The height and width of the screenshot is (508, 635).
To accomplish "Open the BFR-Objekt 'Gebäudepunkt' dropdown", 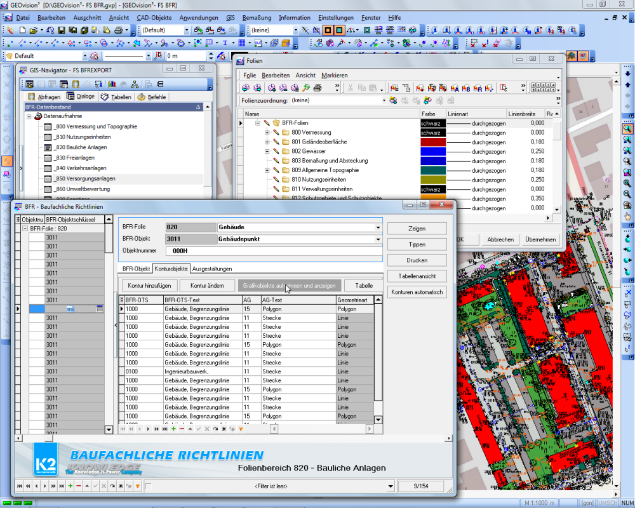I will (378, 239).
